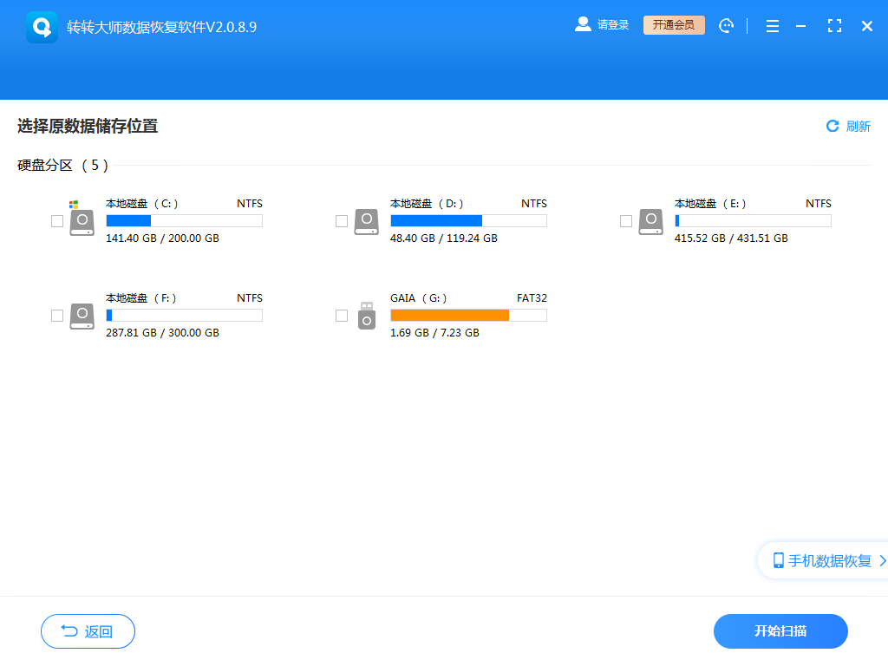
Task: Select the Local Disk D checkbox
Action: 342,221
